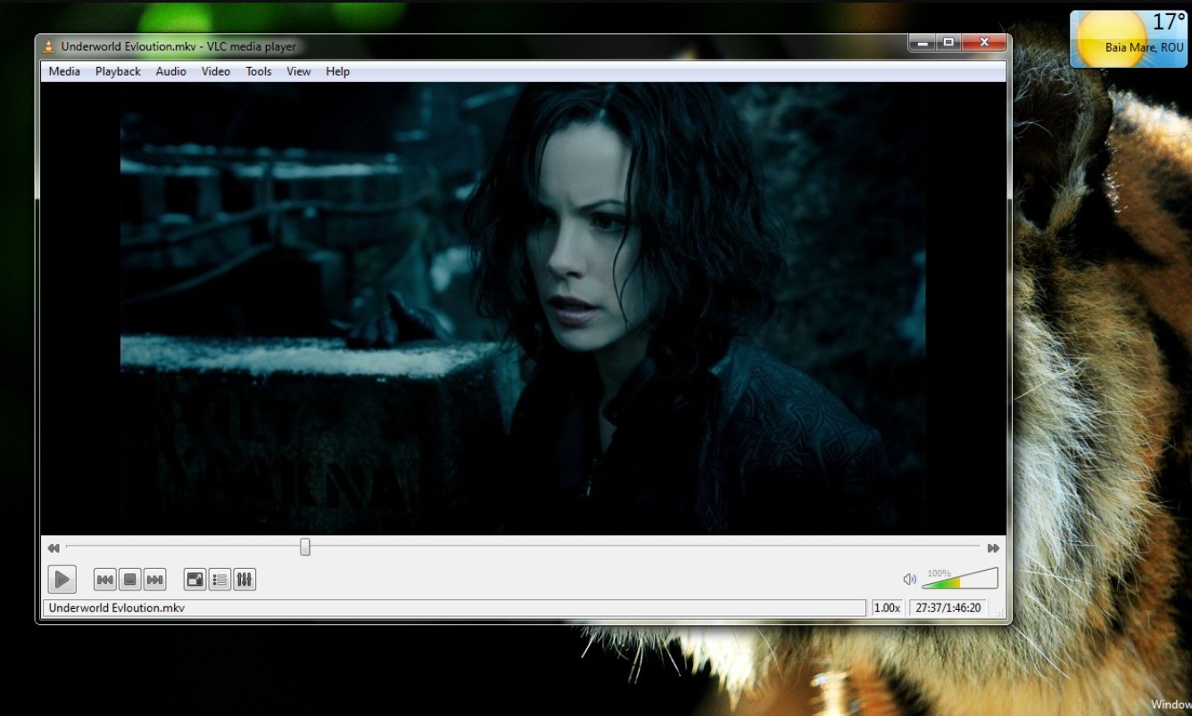Click the Play button
Image resolution: width=1192 pixels, height=716 pixels.
click(x=62, y=580)
